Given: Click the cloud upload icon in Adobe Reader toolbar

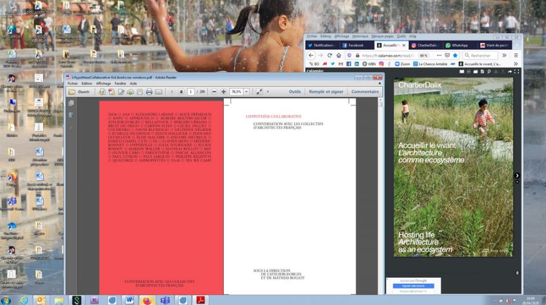Looking at the screenshot, I should [130, 92].
